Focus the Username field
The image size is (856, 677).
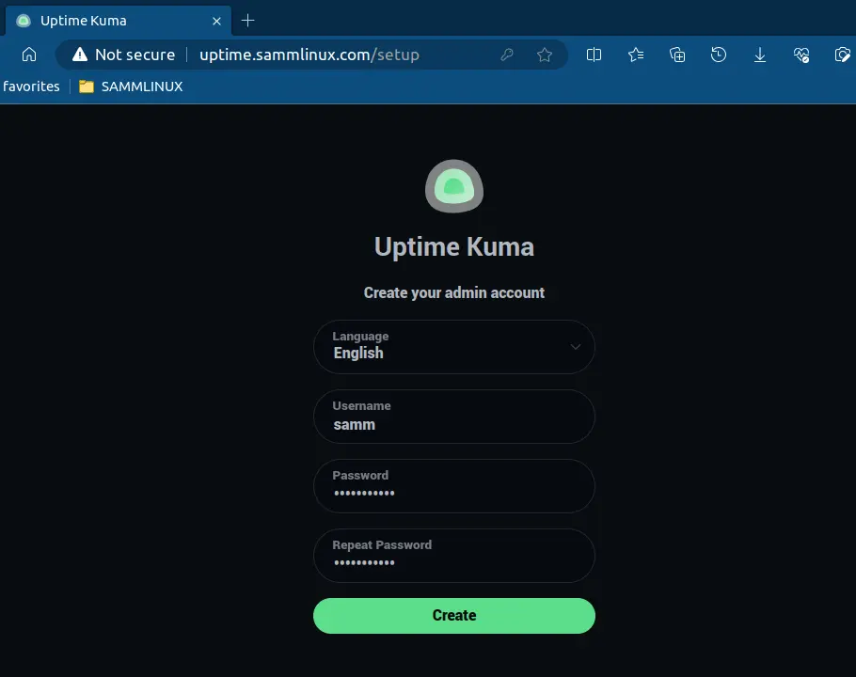(x=454, y=417)
